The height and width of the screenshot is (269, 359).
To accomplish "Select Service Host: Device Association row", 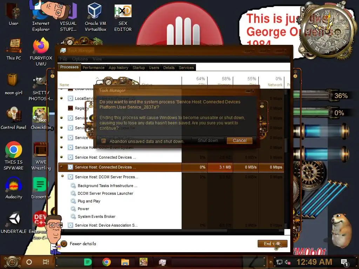I will [x=171, y=225].
